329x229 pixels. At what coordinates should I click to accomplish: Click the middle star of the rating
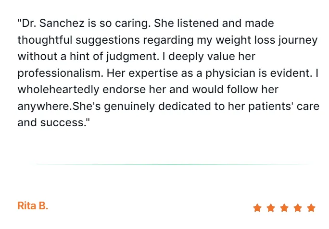click(284, 208)
